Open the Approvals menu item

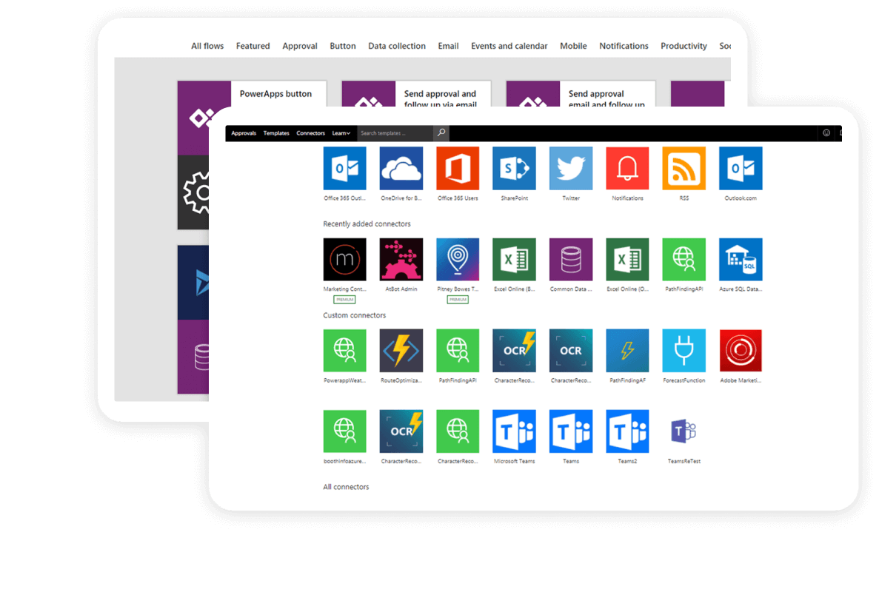coord(244,133)
